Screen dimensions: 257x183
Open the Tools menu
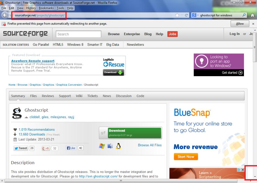coord(60,8)
